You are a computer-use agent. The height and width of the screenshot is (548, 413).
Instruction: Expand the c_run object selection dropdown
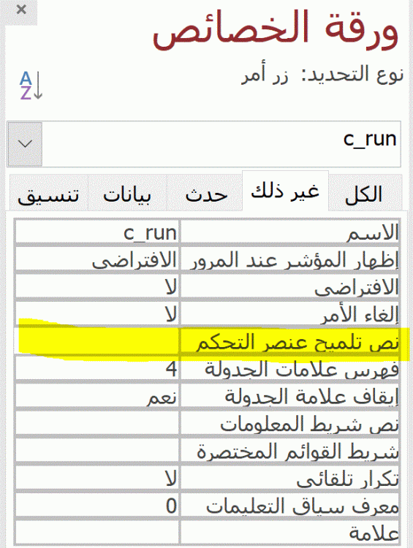pyautogui.click(x=25, y=144)
